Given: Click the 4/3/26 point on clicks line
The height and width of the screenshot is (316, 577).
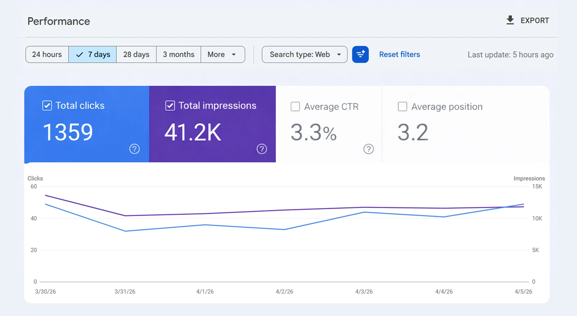Looking at the screenshot, I should pos(364,212).
